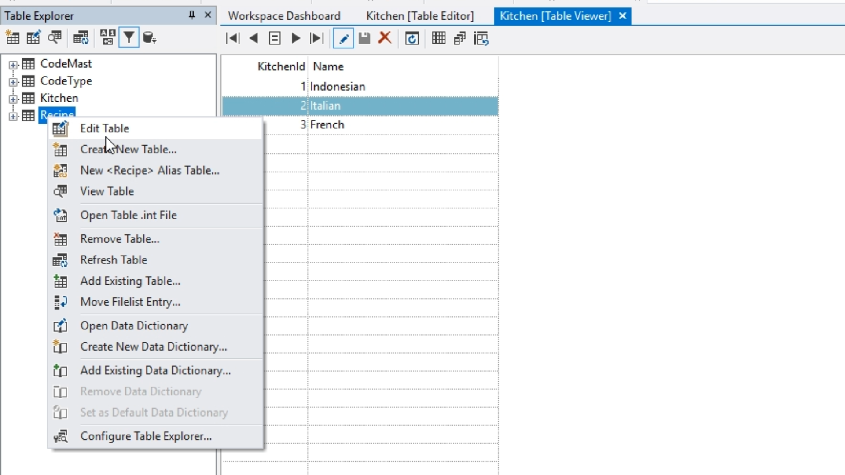Image resolution: width=845 pixels, height=475 pixels.
Task: Select the French row in the grid
Action: point(327,125)
